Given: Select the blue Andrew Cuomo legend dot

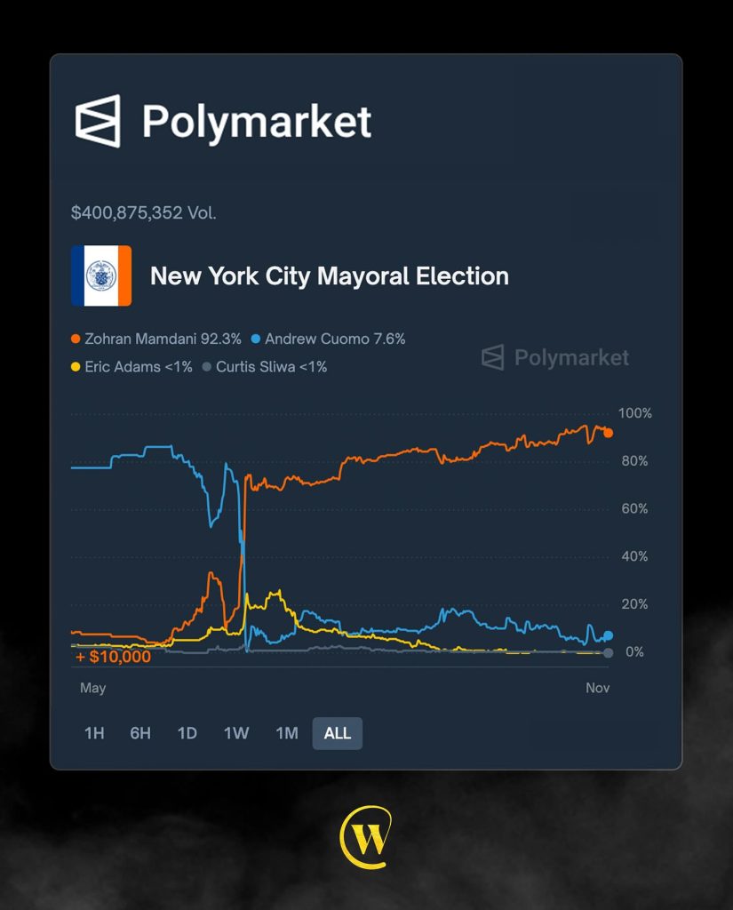Looking at the screenshot, I should [256, 339].
